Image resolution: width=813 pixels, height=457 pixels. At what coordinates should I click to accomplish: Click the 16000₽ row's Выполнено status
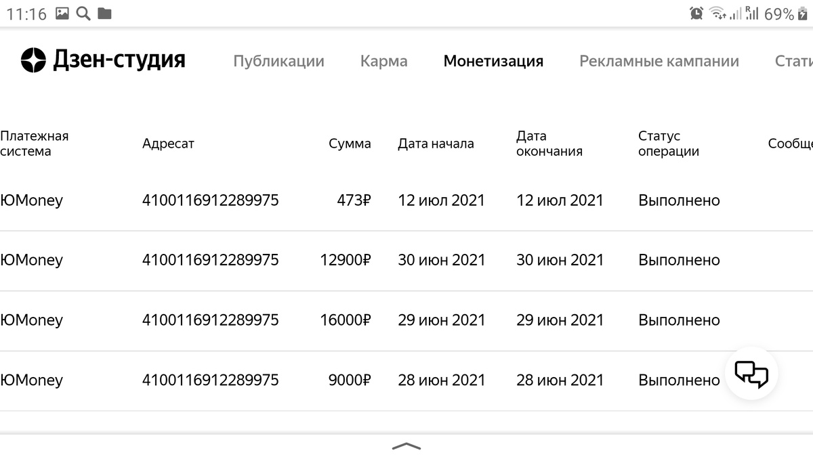[x=679, y=320]
